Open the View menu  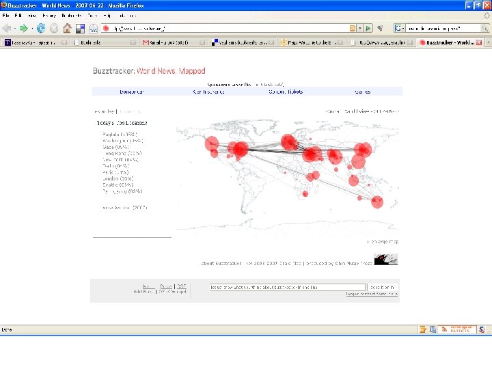pos(32,15)
